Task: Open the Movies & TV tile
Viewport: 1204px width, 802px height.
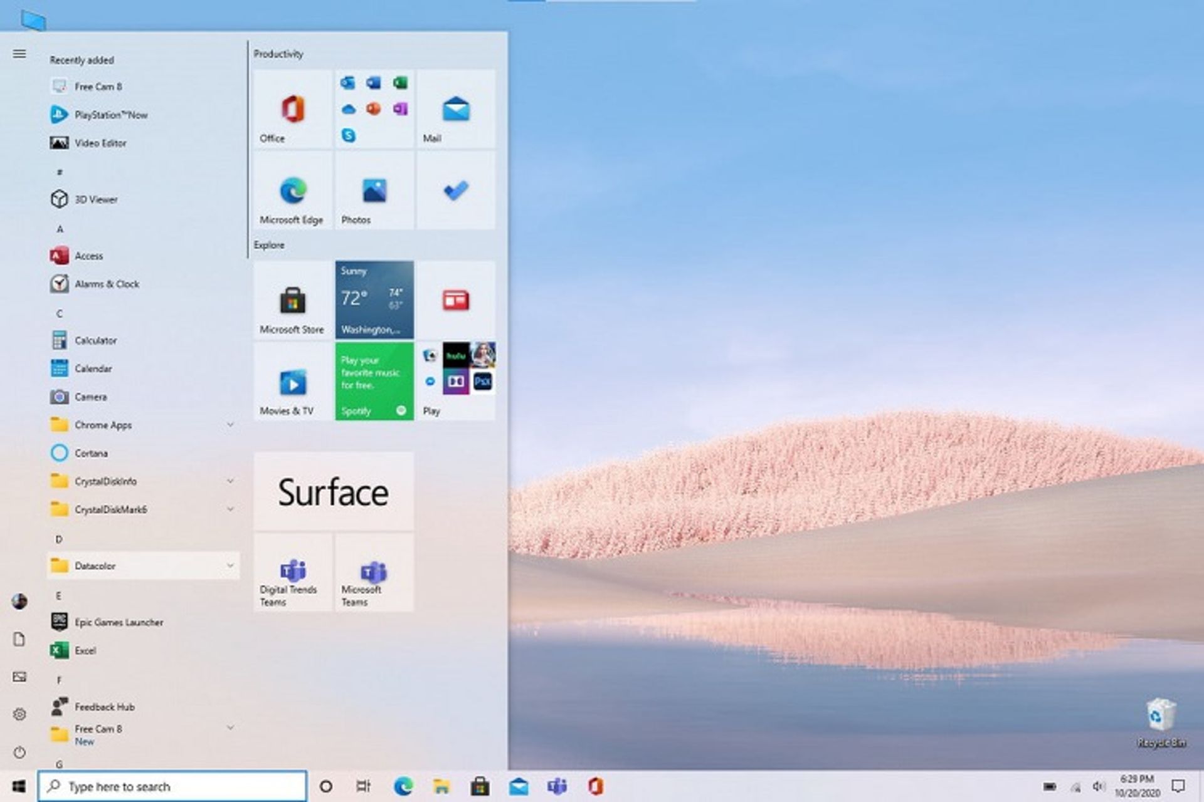Action: (x=292, y=382)
